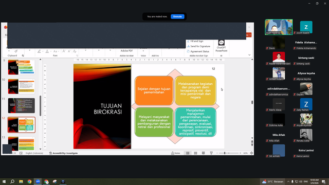Unmute your microphone in Zoom
The image size is (329, 185).
(x=177, y=16)
